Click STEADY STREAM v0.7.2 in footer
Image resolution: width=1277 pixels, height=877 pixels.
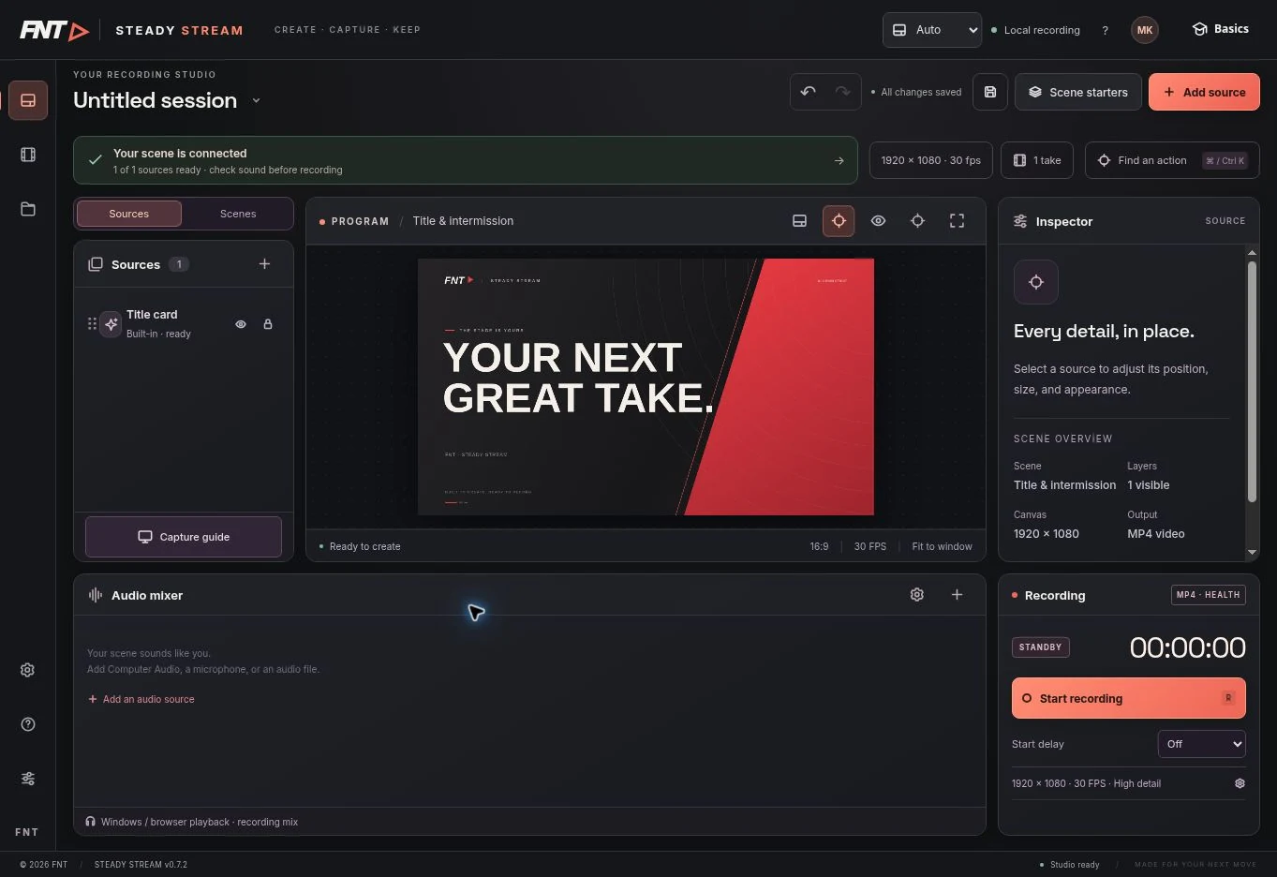(x=141, y=865)
